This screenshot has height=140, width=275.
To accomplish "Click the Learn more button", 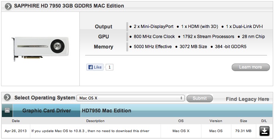I will (x=250, y=67).
